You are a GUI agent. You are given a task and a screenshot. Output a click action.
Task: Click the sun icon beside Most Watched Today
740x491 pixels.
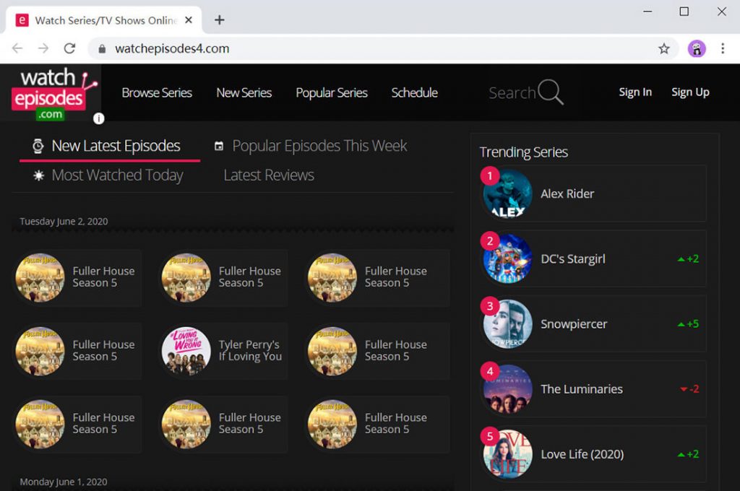(39, 175)
